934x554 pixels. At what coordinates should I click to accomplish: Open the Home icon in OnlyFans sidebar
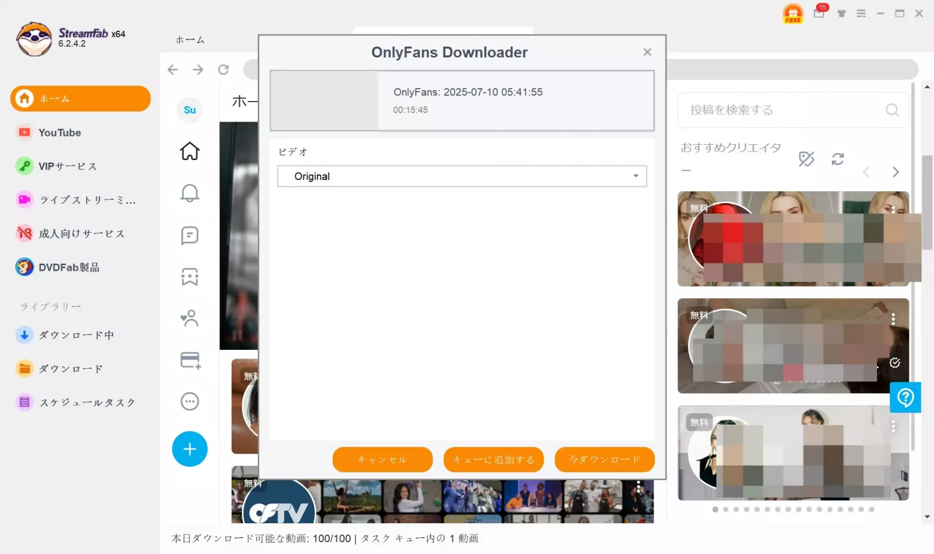[189, 151]
